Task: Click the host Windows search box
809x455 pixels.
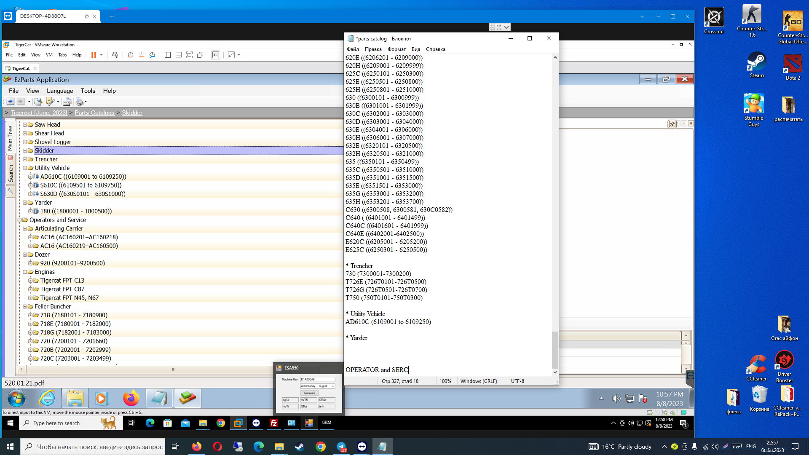Action: [x=94, y=447]
